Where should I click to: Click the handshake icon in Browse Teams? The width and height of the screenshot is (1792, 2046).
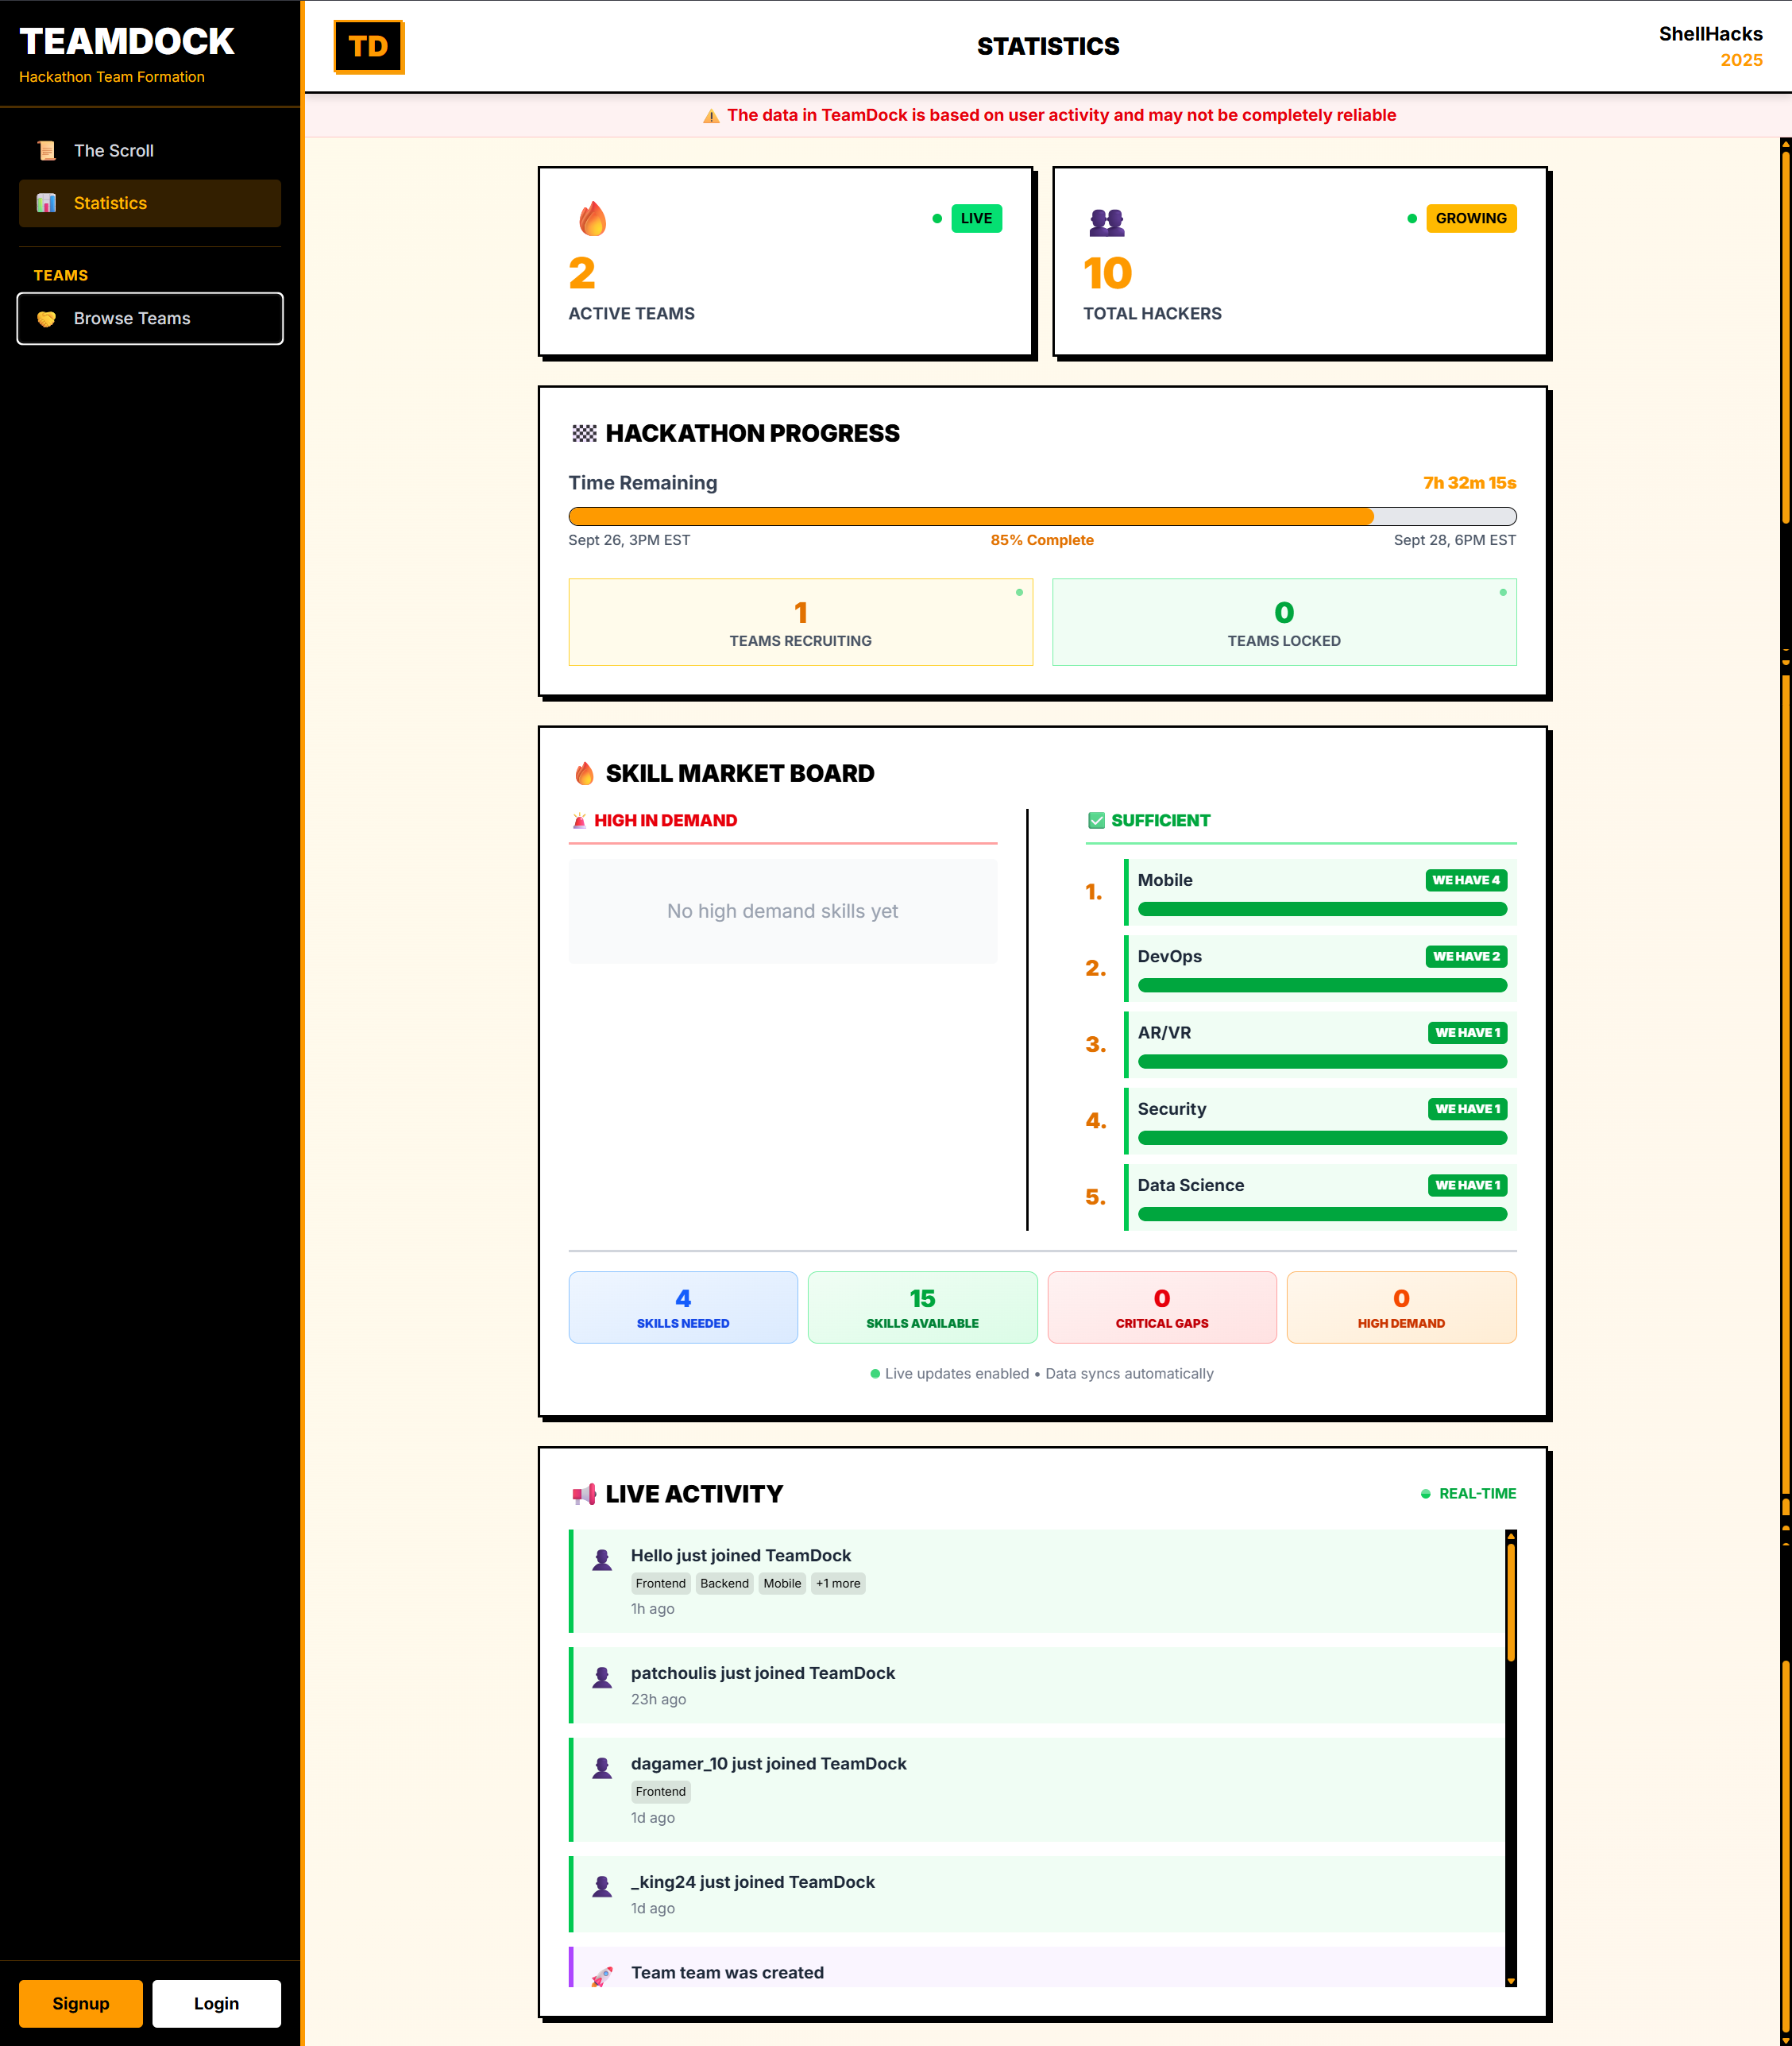click(x=46, y=319)
